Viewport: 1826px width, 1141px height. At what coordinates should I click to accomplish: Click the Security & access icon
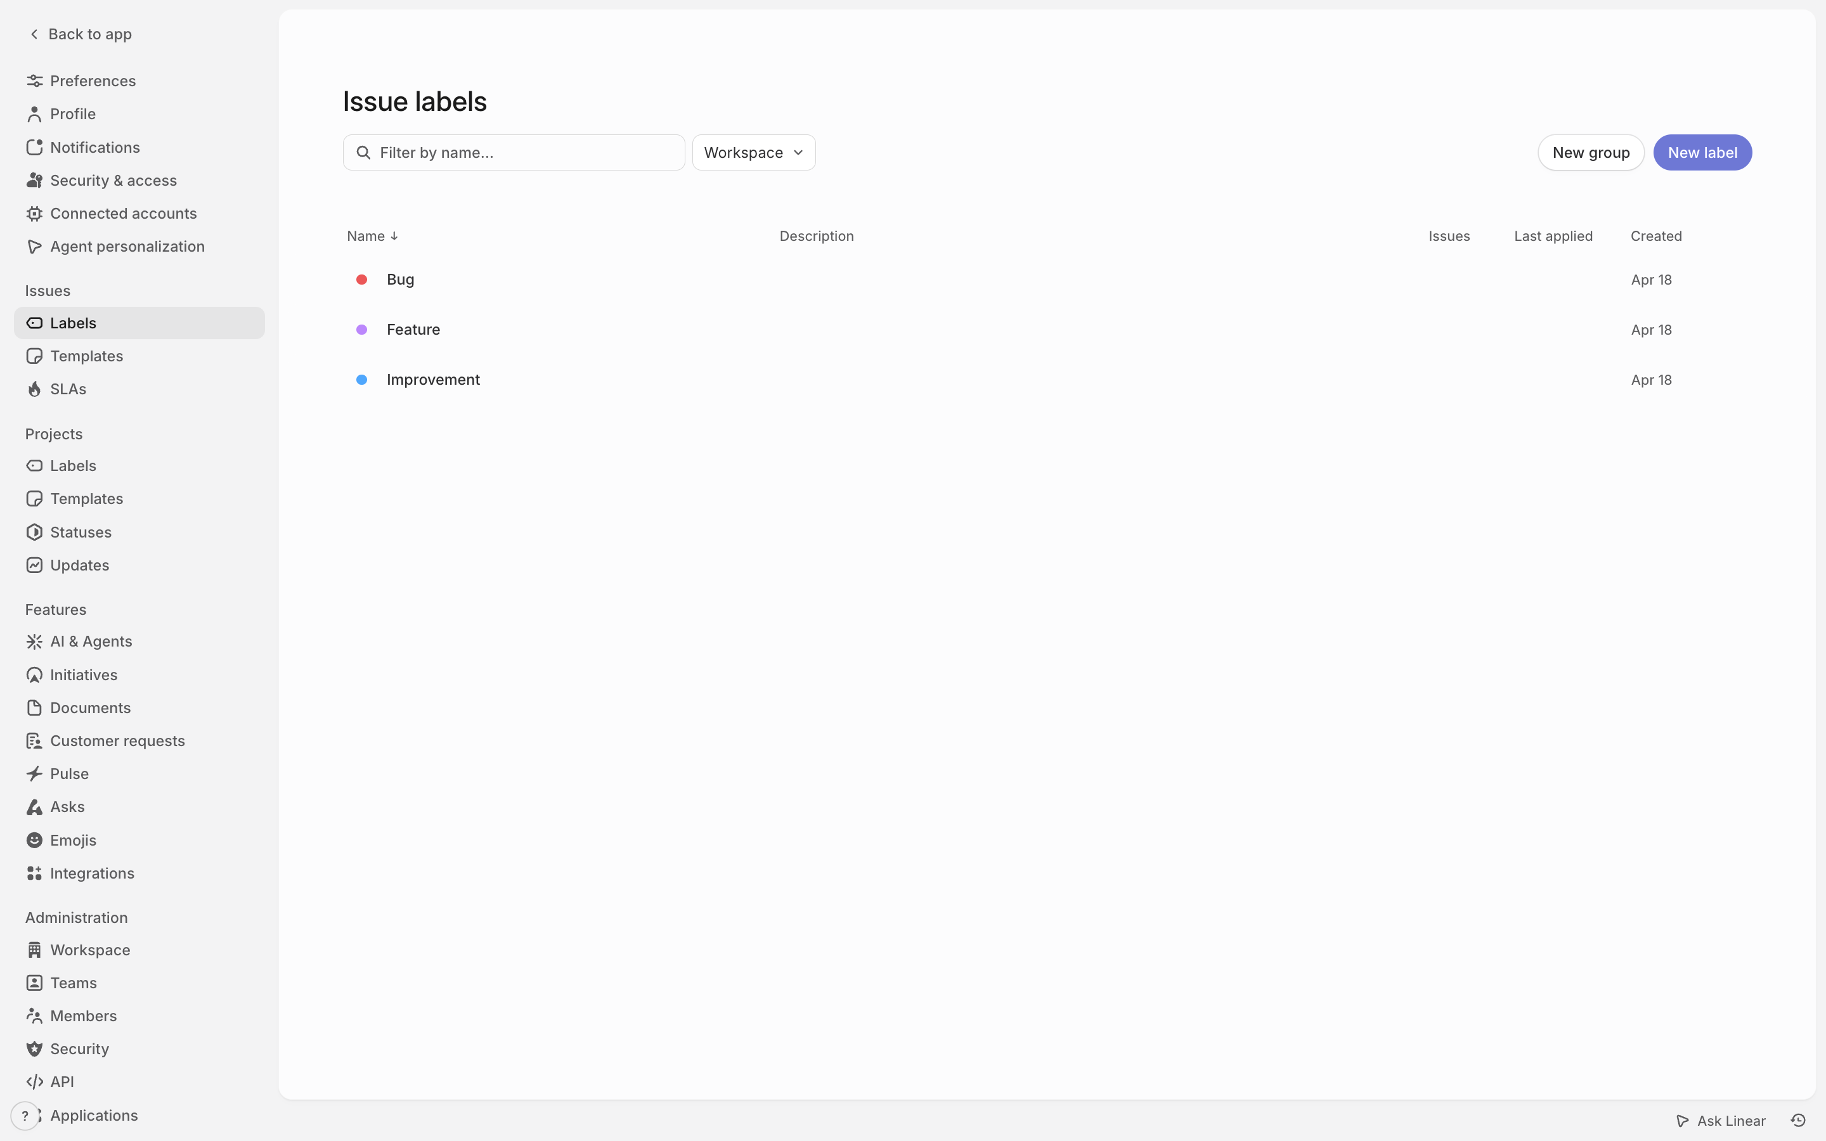pyautogui.click(x=35, y=181)
